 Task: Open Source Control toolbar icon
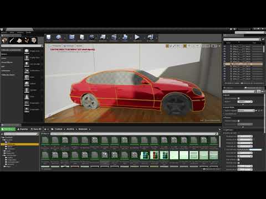coord(59,38)
